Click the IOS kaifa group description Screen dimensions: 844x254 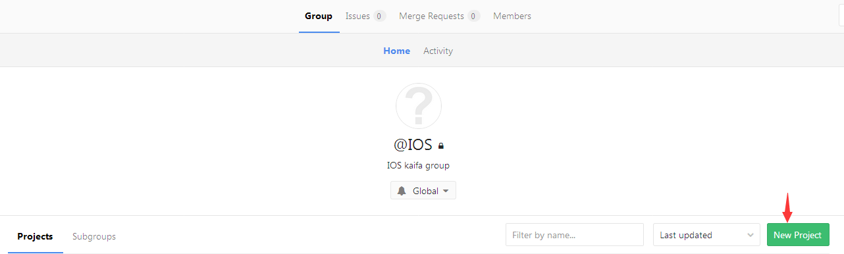tap(418, 166)
